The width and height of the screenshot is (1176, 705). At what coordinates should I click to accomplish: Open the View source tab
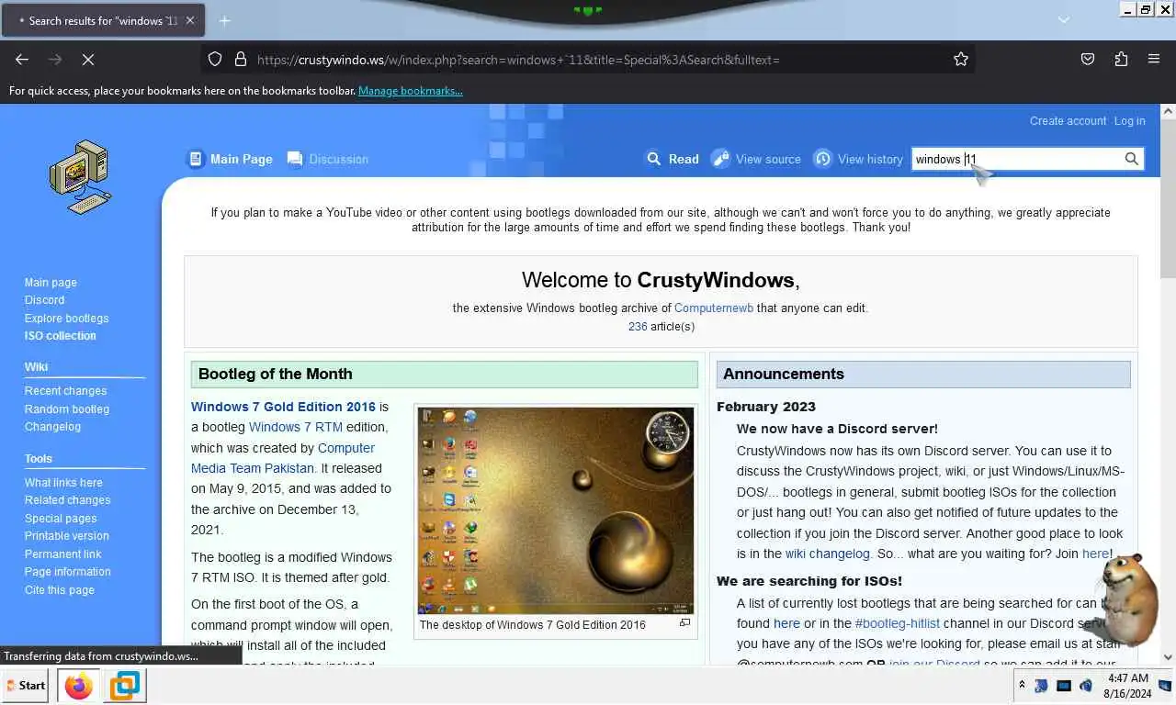coord(756,159)
